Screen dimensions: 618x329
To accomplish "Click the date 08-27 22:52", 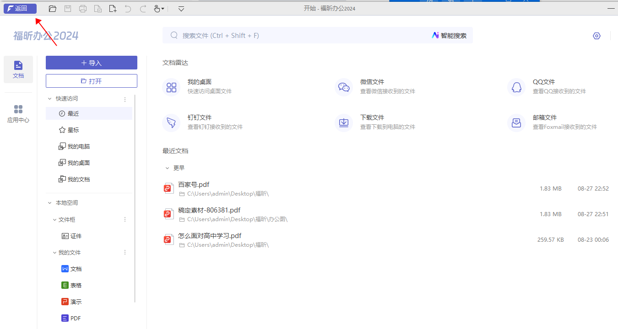I will tap(593, 188).
